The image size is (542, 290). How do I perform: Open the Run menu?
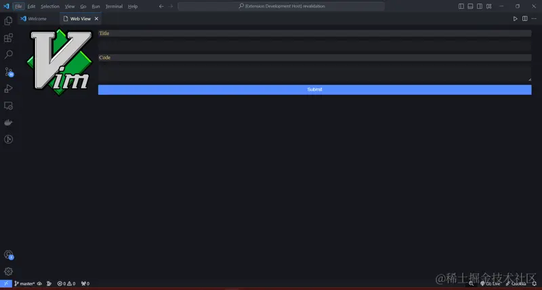(x=96, y=6)
